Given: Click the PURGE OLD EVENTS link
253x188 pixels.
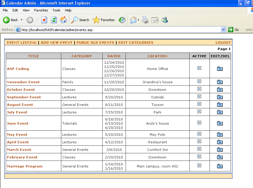Looking at the screenshot, I should (95, 43).
